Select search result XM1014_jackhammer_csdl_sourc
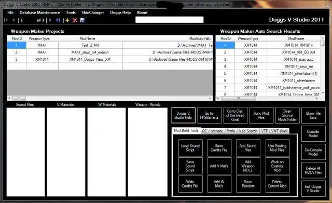The image size is (332, 203). 268,88
